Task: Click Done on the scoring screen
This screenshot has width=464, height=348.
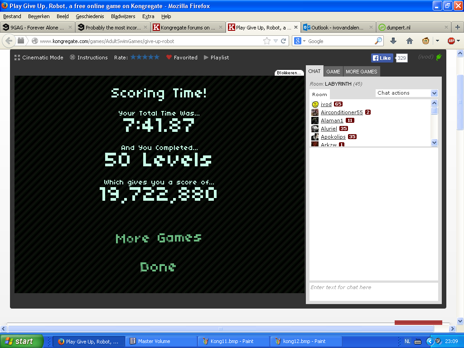Action: pos(158,267)
